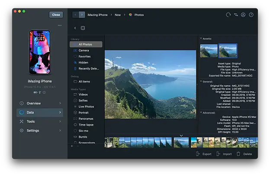
Task: Click iMazing iPhone in breadcrumb
Action: (x=97, y=15)
